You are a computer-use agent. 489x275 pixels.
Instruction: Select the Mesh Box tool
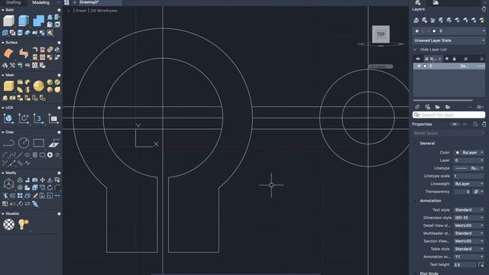pos(8,86)
